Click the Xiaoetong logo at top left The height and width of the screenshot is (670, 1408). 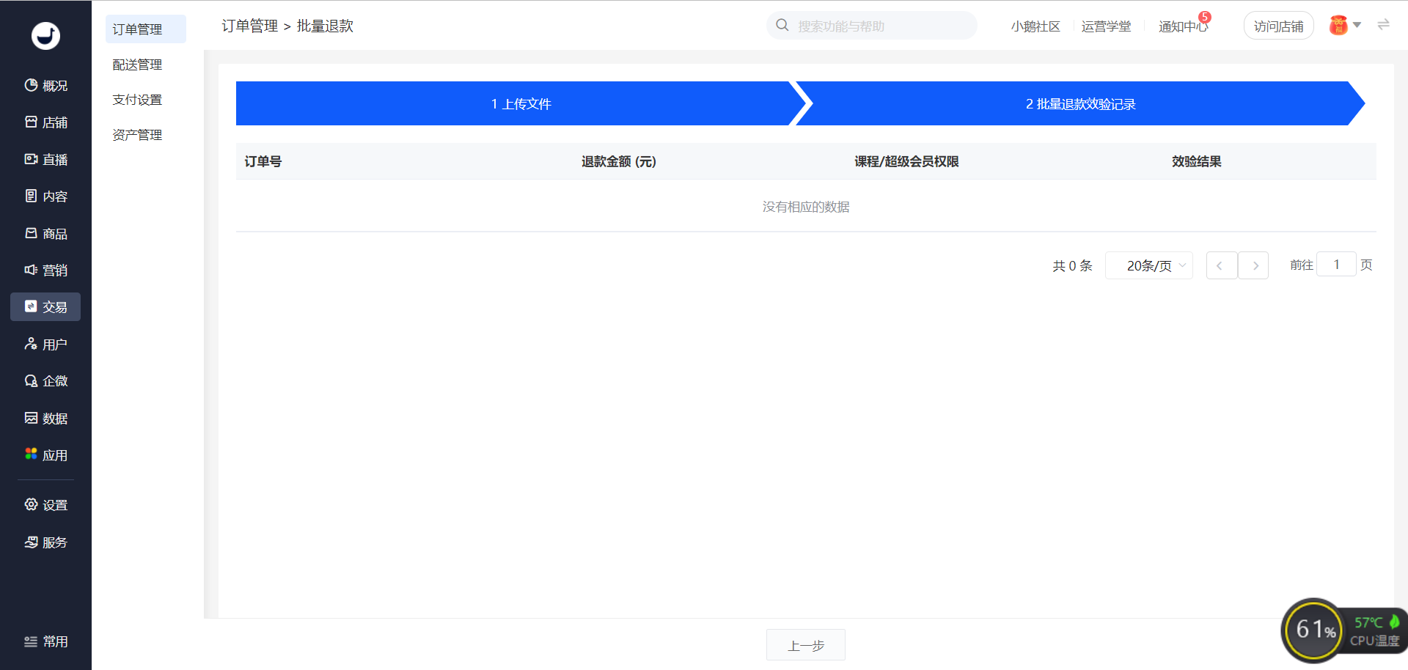pyautogui.click(x=45, y=35)
